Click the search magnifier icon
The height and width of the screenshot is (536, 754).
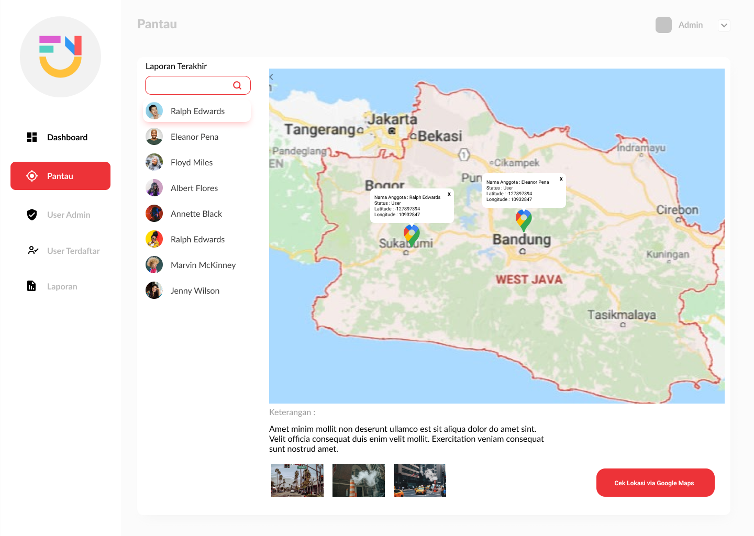click(x=237, y=85)
